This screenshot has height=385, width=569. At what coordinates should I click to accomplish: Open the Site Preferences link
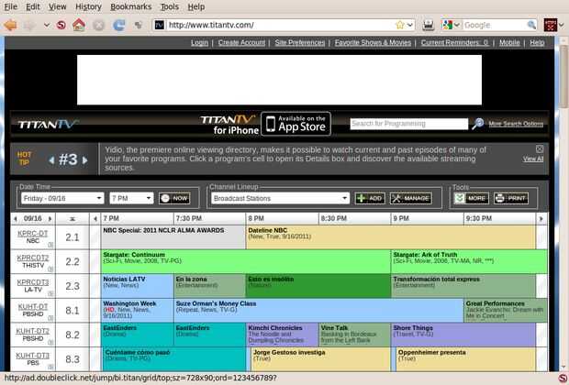pos(300,43)
